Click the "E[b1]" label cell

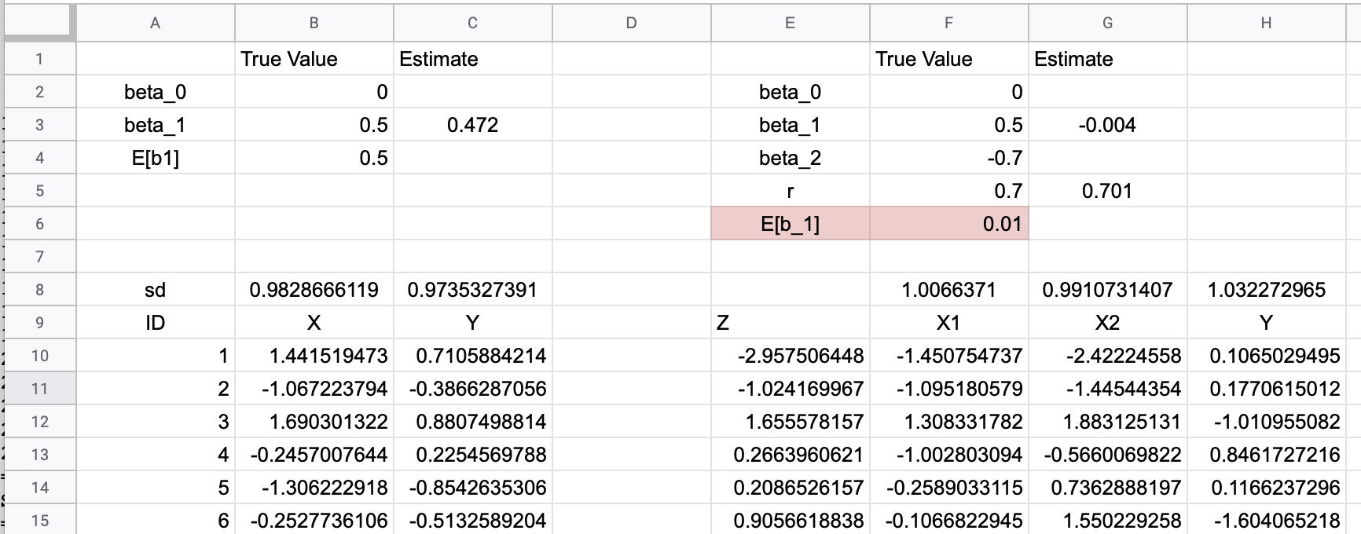click(155, 158)
